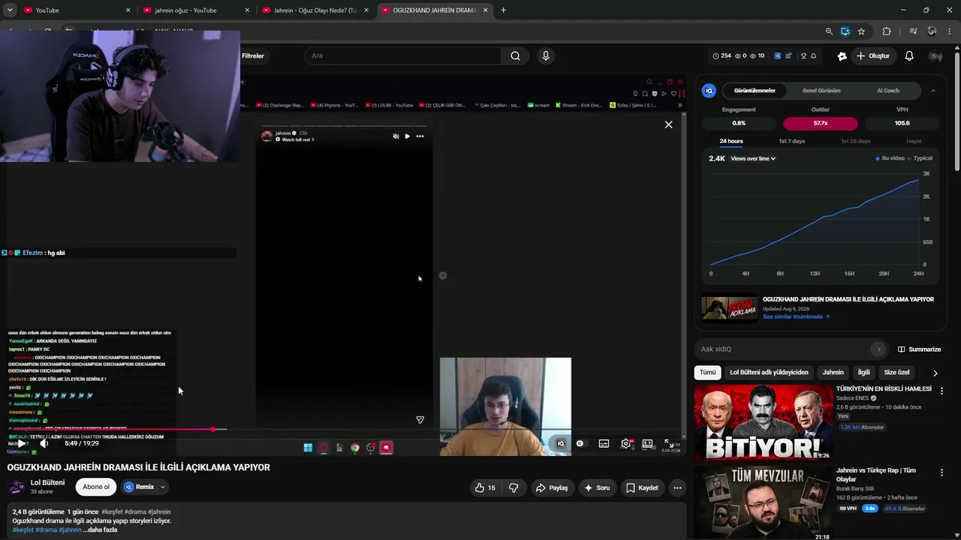This screenshot has width=961, height=540.
Task: Follow the See similar thumbnails link
Action: point(796,316)
